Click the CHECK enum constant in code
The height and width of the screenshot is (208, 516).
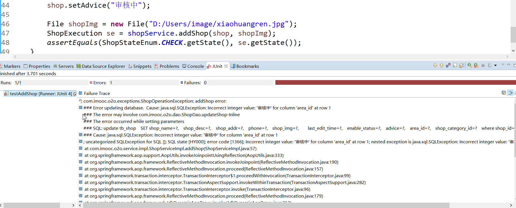pyautogui.click(x=172, y=42)
